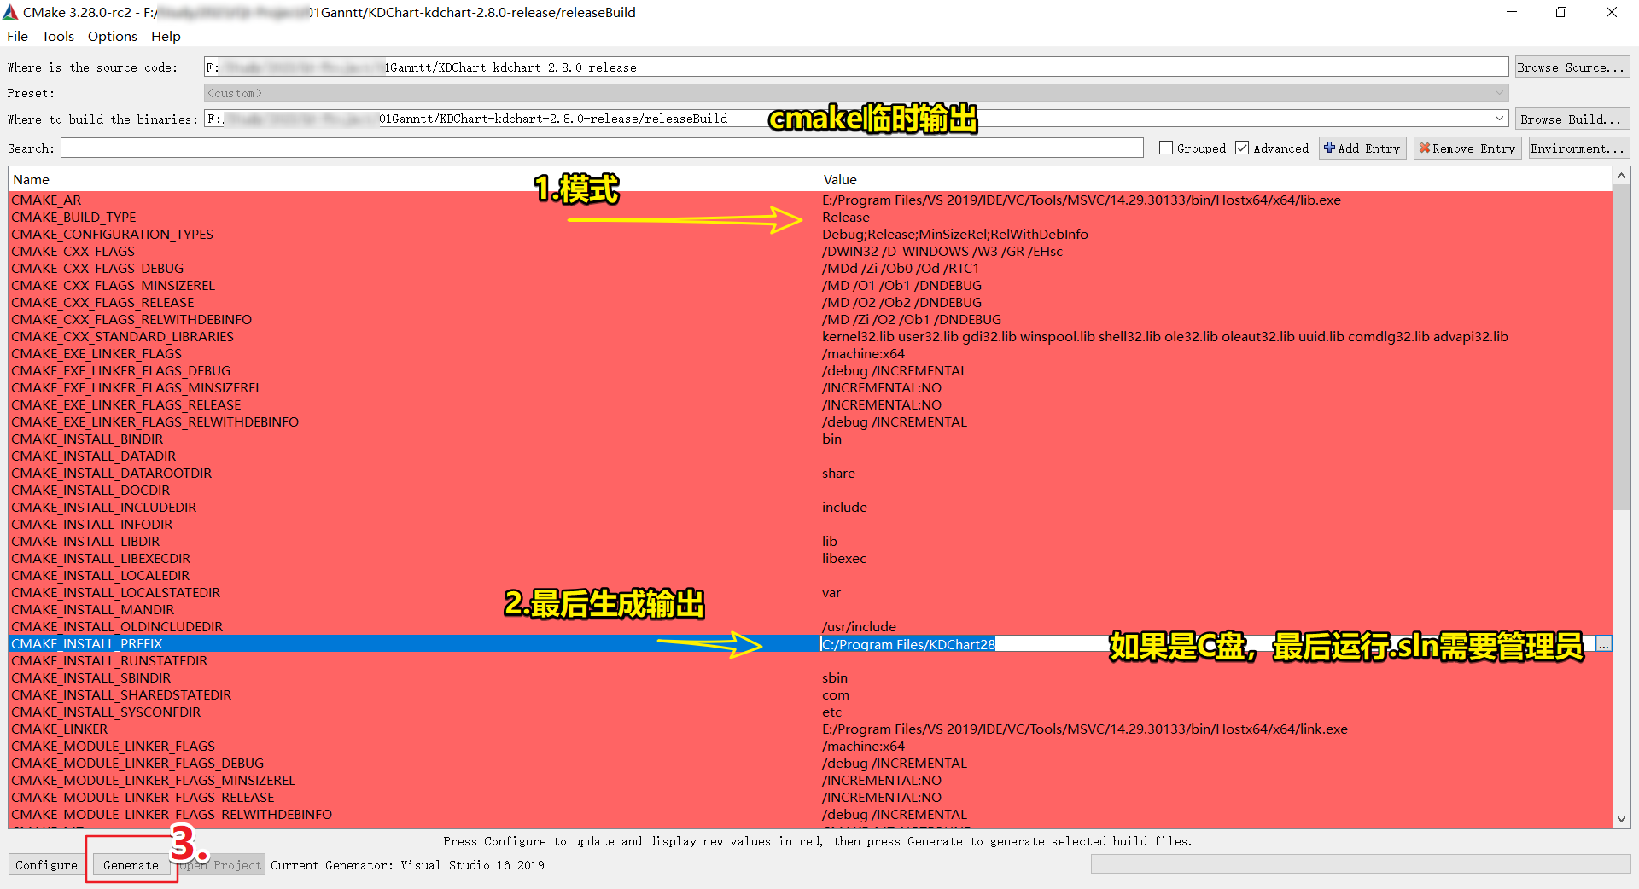The image size is (1639, 889).
Task: Select CMAKE_CONFIGURATION_TYPES entry
Action: coord(112,234)
